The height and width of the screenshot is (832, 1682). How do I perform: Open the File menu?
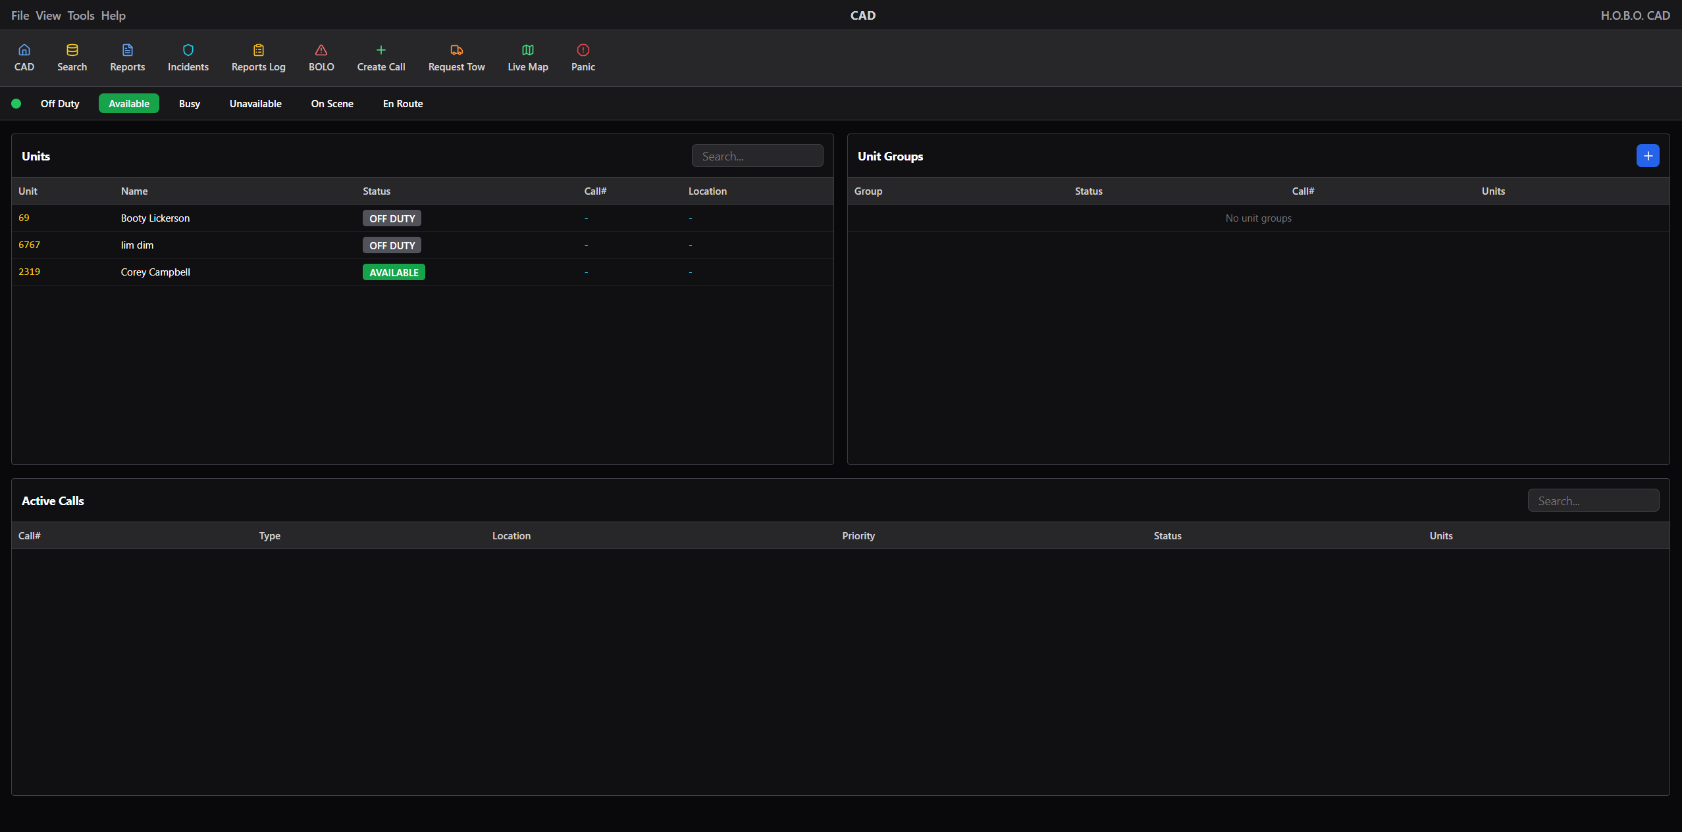[x=20, y=16]
